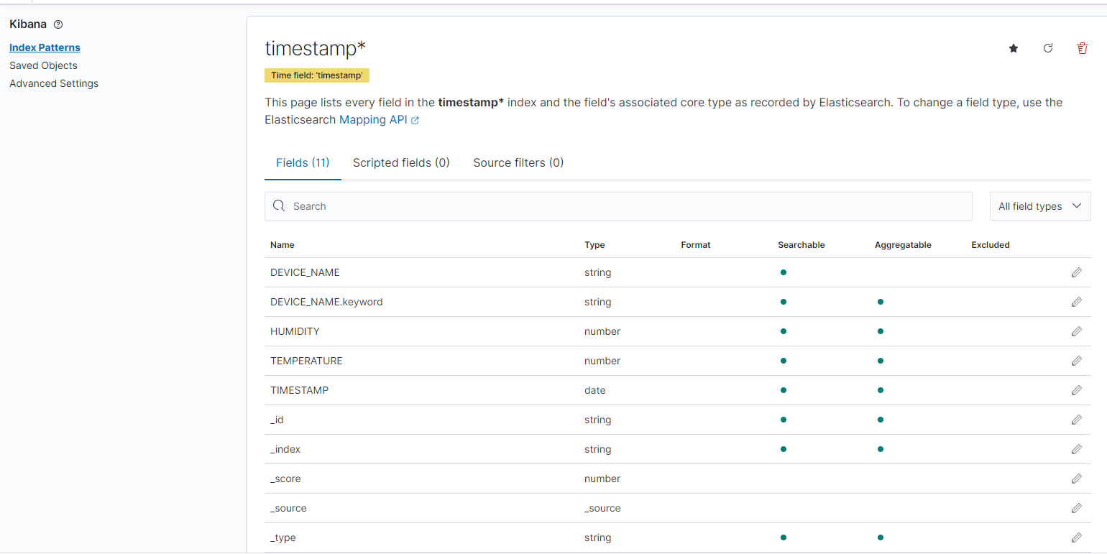The image size is (1107, 554).
Task: Click the search magnifier icon
Action: click(279, 206)
